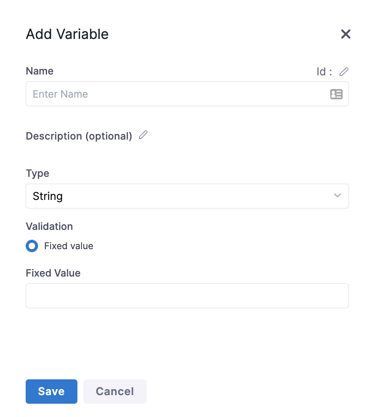Select the Fixed value radio button
Image resolution: width=376 pixels, height=417 pixels.
click(x=32, y=246)
